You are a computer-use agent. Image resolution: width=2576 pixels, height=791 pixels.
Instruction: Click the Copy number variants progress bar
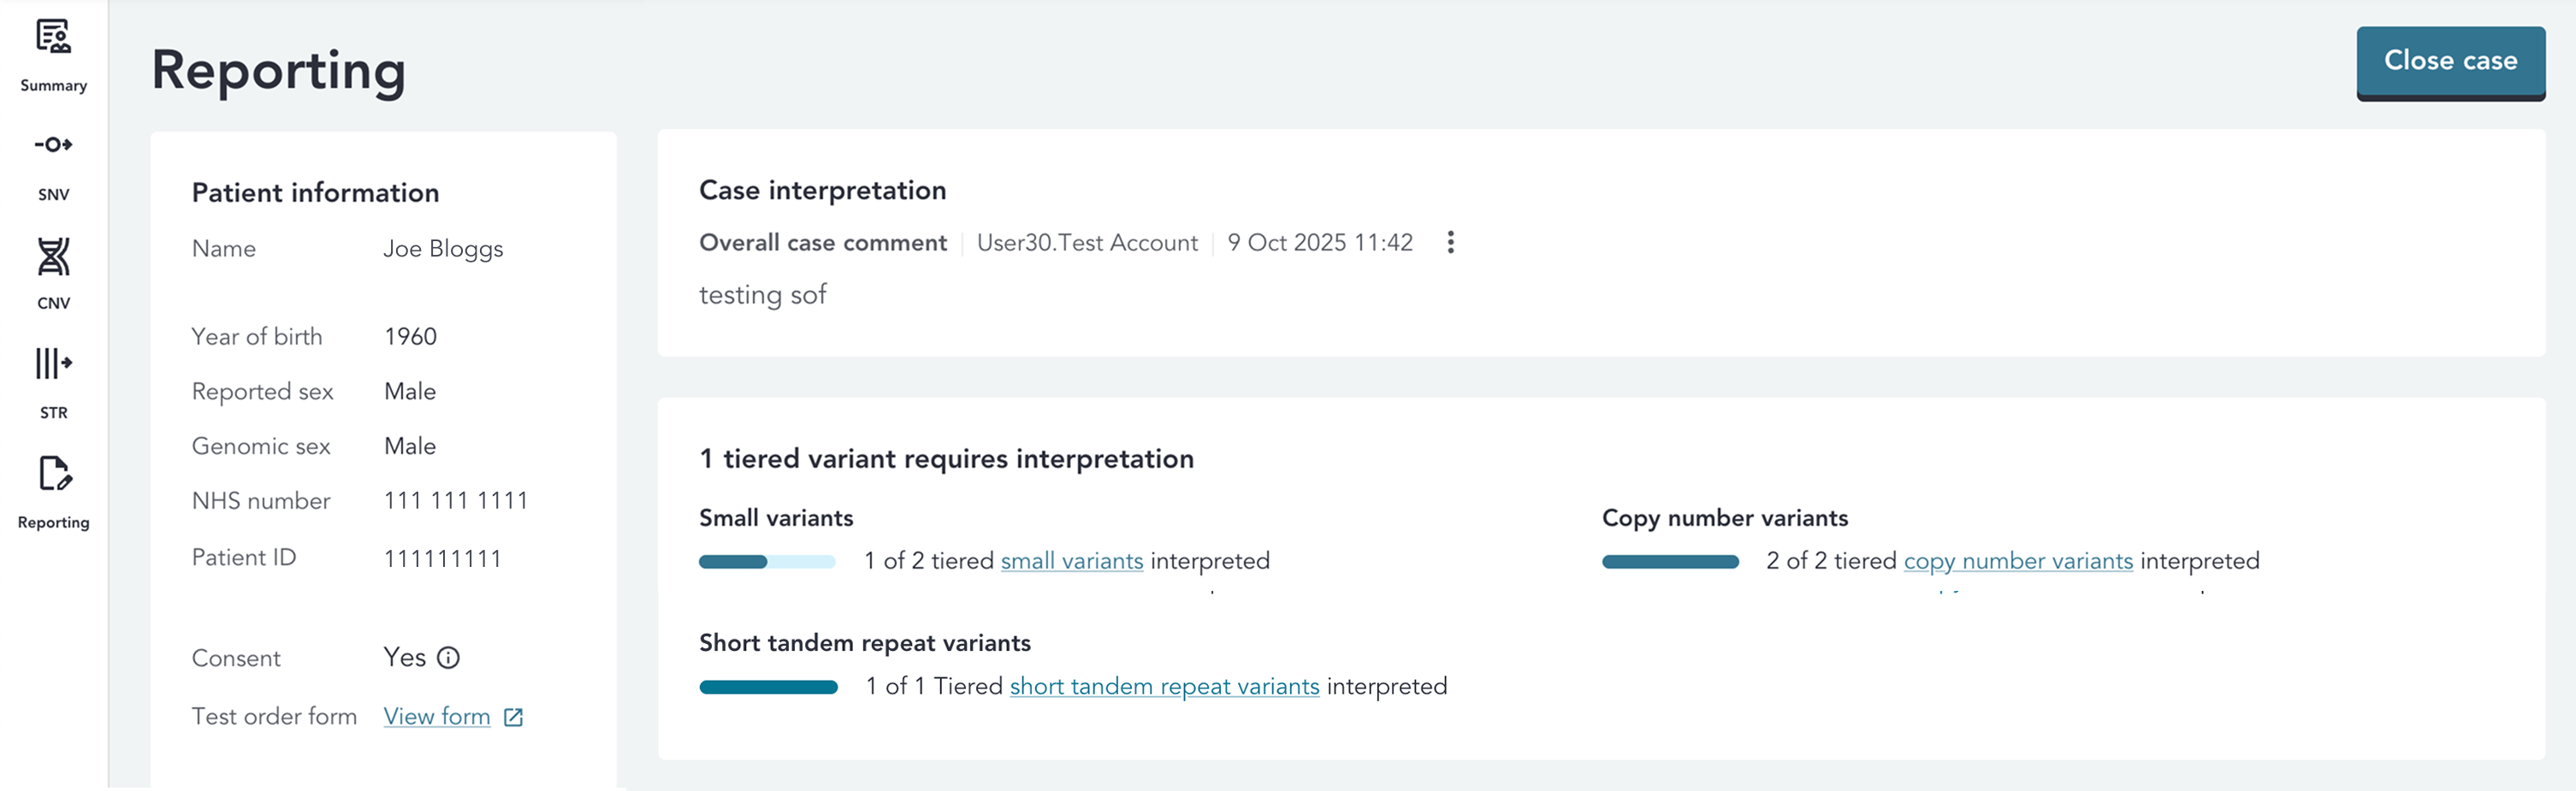1670,562
